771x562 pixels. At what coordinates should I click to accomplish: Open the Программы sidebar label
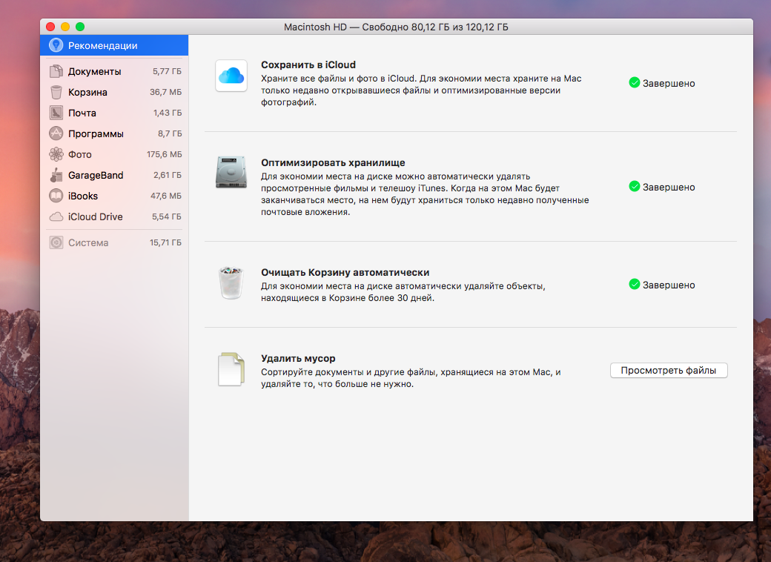click(96, 133)
